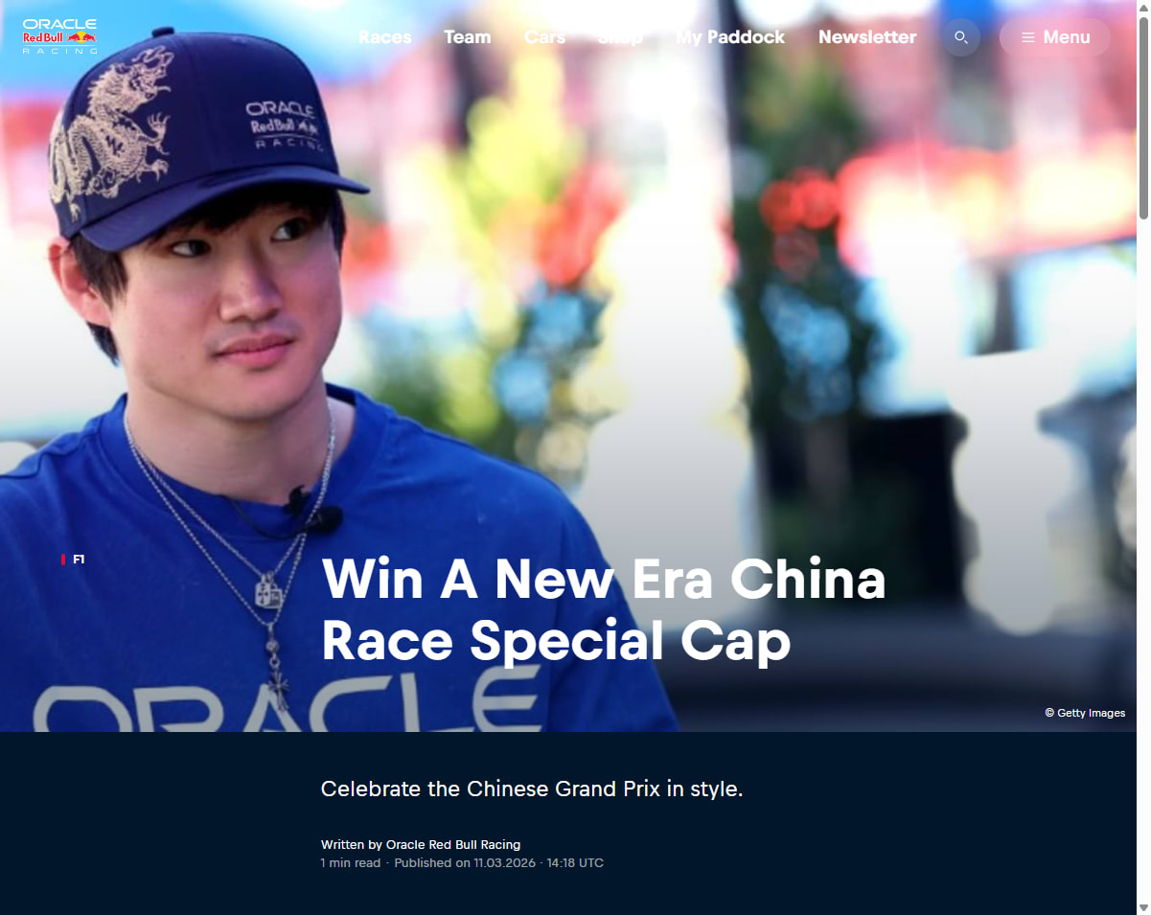Image resolution: width=1151 pixels, height=915 pixels.
Task: Select Team in the top navigation
Action: [x=468, y=37]
